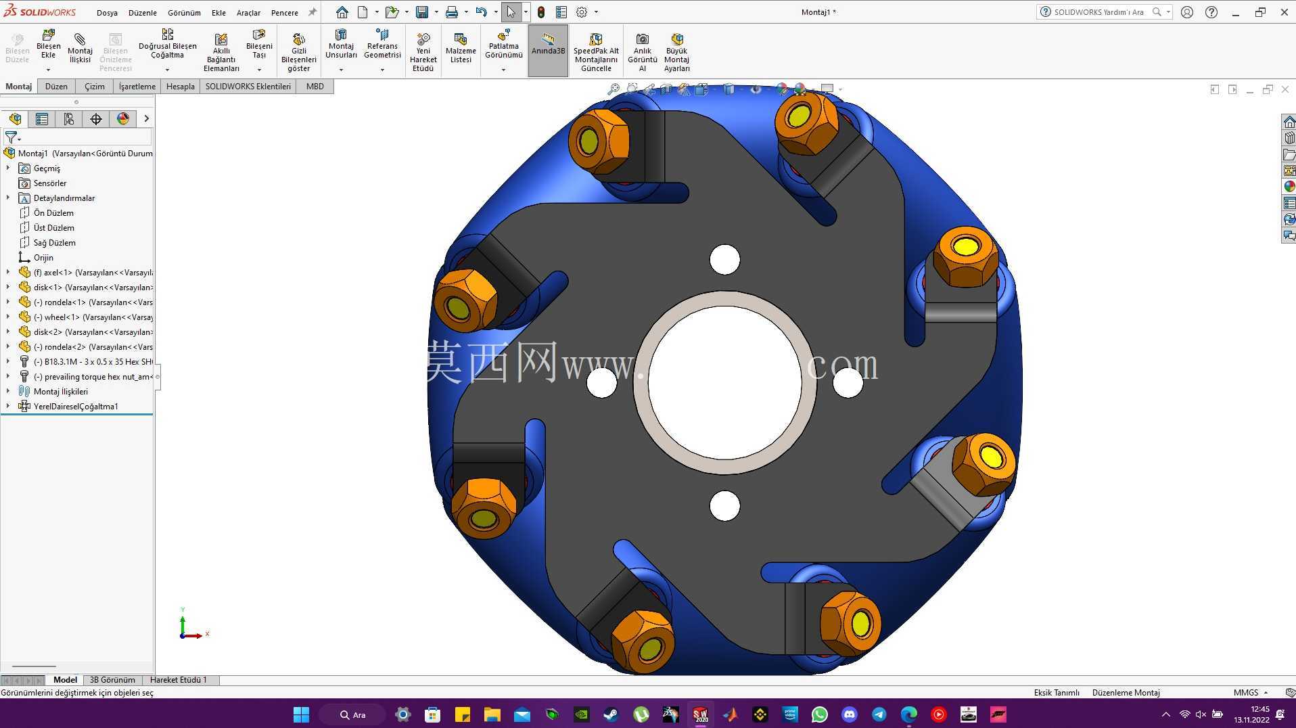Click SpeedPak Alt Montajlarını Güncelle
Image resolution: width=1296 pixels, height=728 pixels.
tap(596, 51)
